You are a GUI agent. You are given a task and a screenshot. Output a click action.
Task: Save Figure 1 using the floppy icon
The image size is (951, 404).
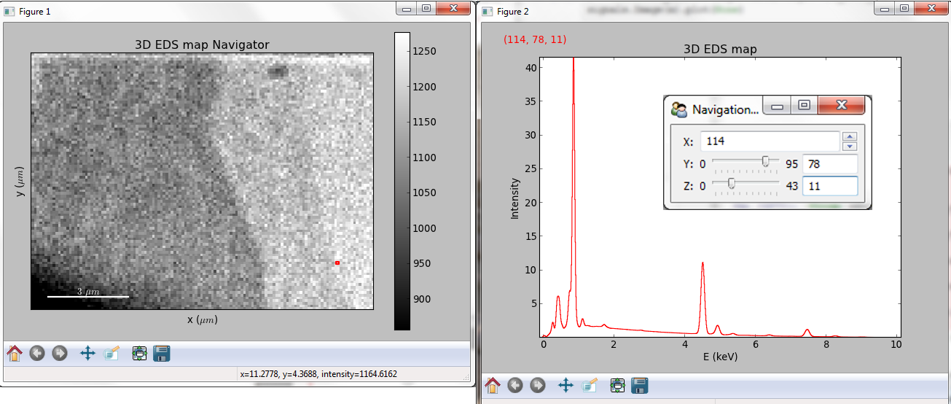(x=162, y=354)
